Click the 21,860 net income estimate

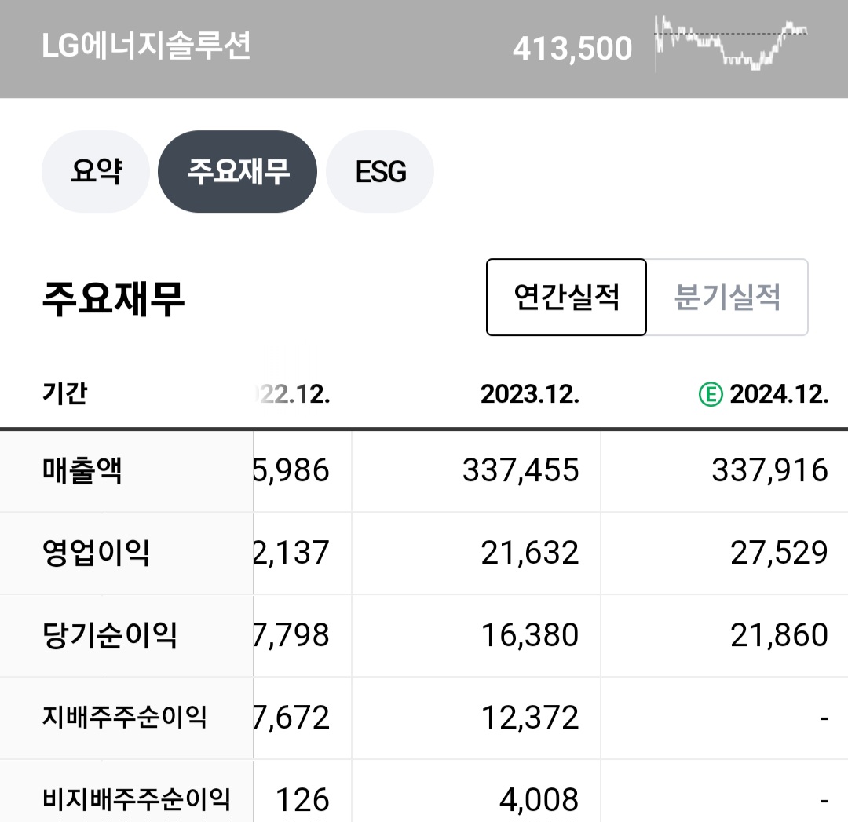(779, 635)
